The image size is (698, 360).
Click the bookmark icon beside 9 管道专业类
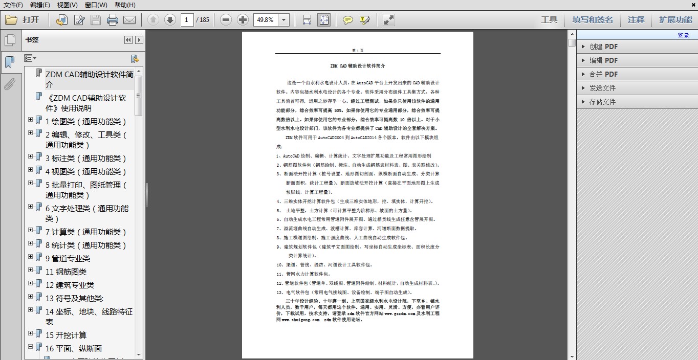click(x=38, y=257)
